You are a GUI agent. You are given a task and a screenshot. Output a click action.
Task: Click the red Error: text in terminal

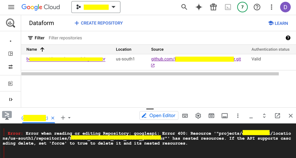tap(15, 133)
